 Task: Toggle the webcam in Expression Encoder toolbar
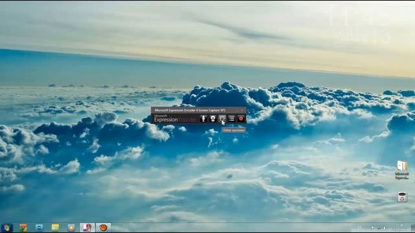pos(213,118)
